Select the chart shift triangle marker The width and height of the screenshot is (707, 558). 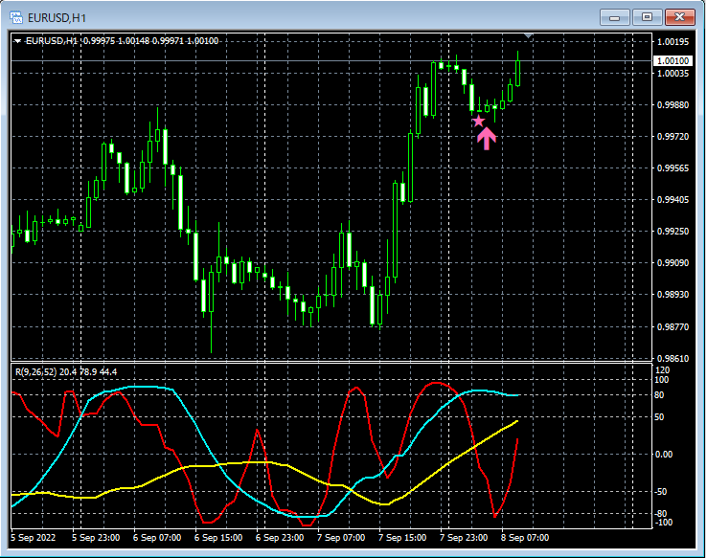tap(529, 35)
